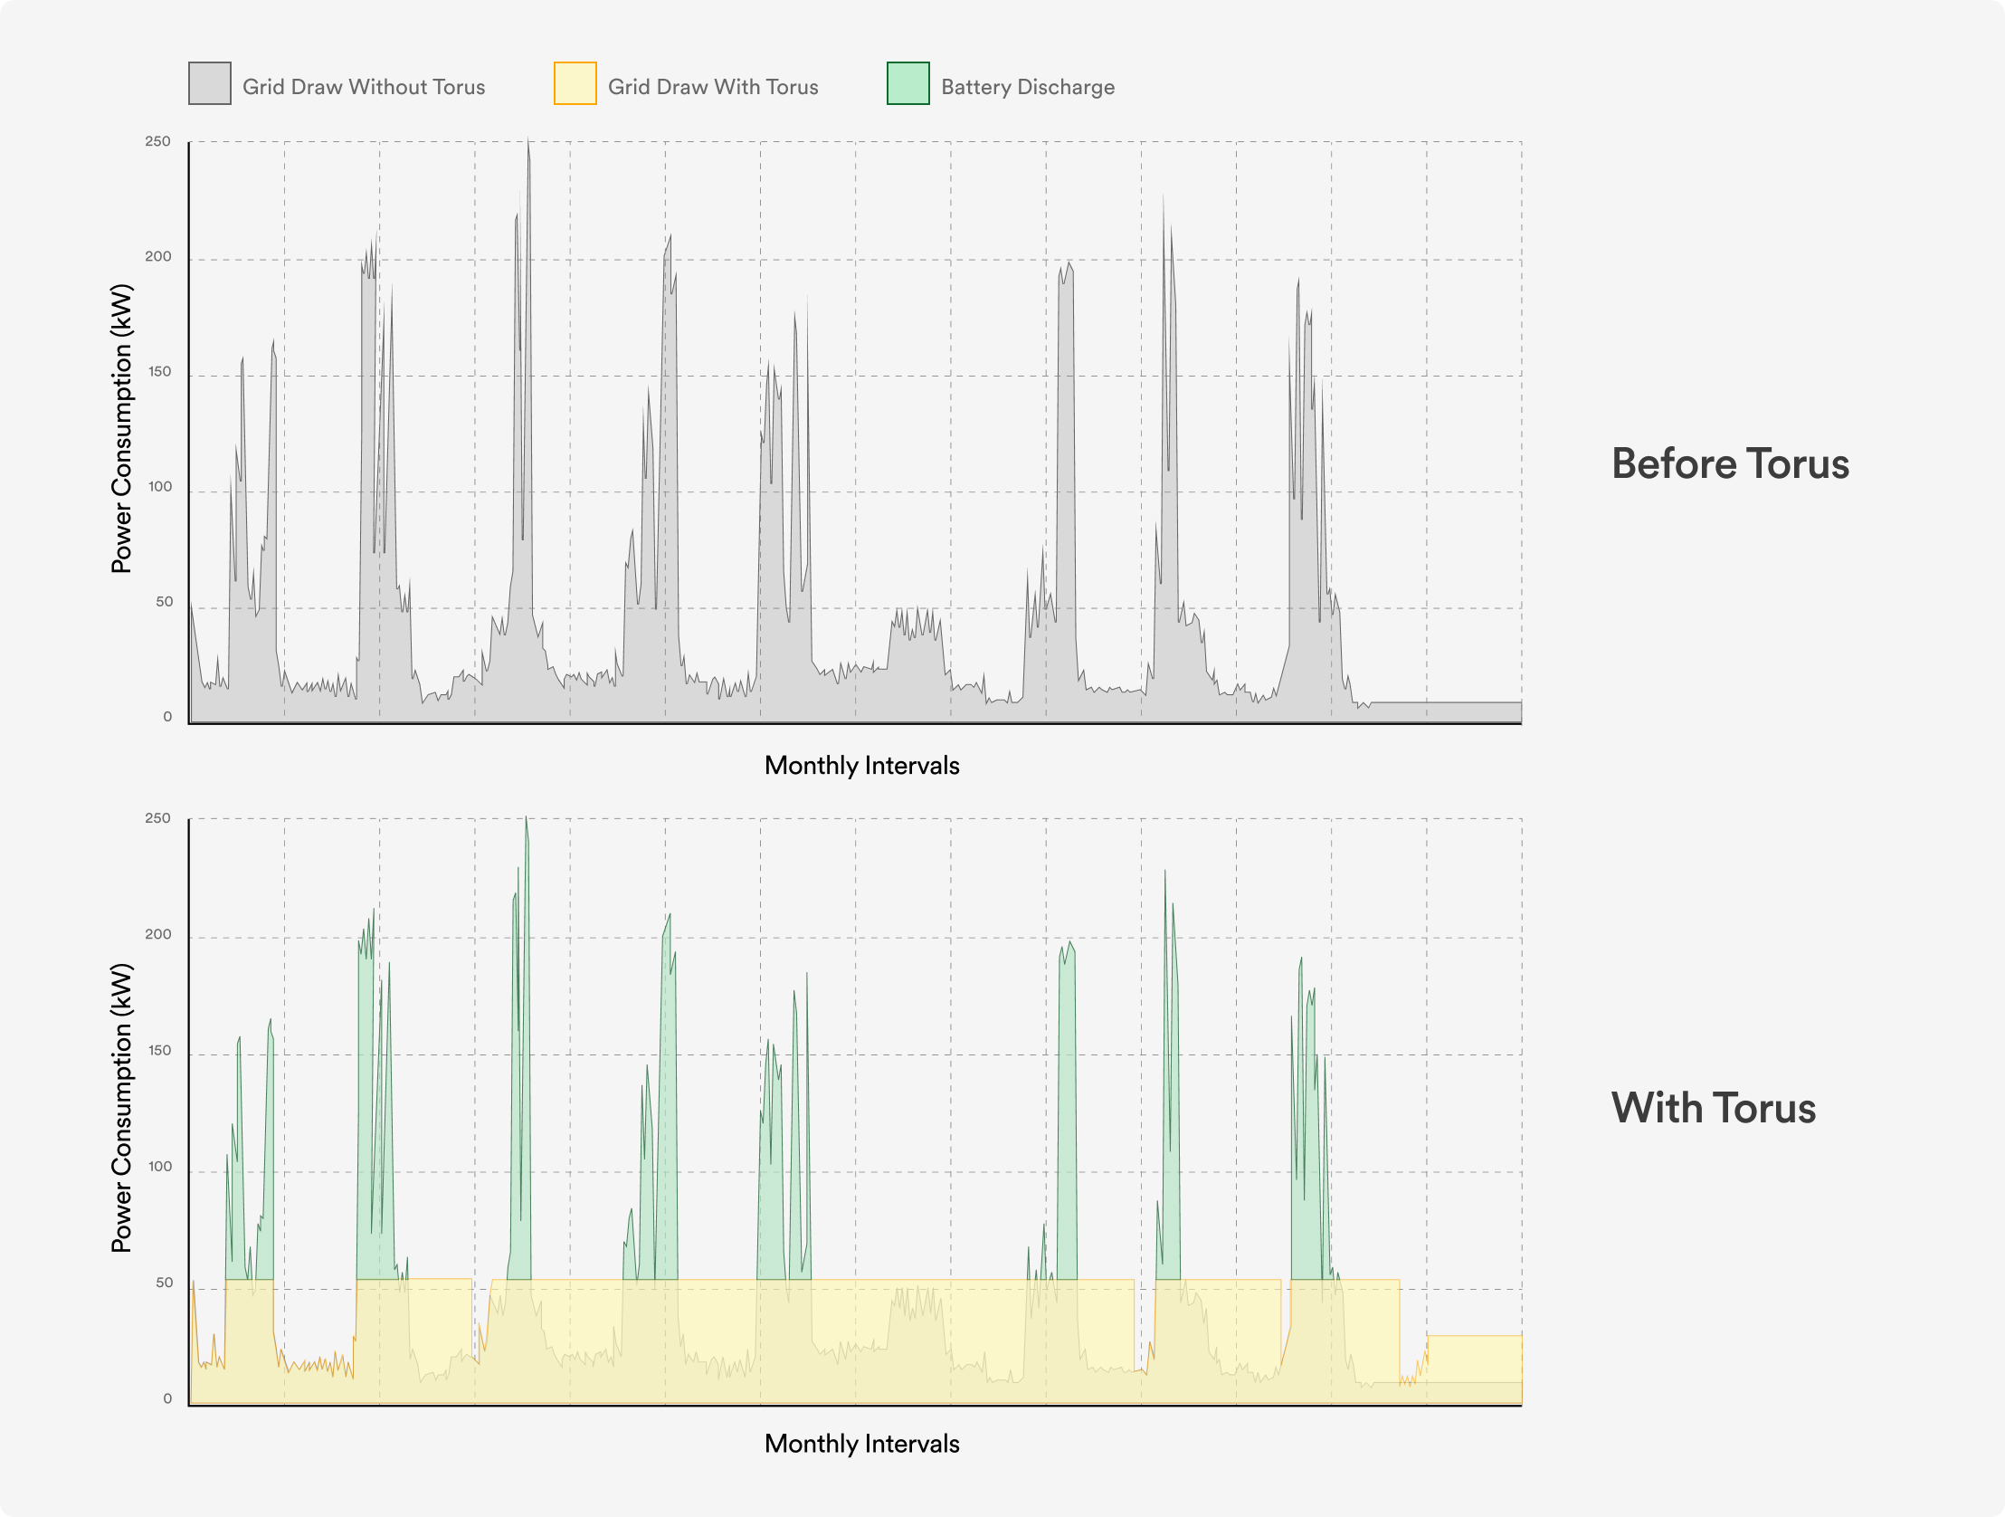This screenshot has width=2005, height=1517.
Task: Click the 'With Torus' heading
Action: click(1713, 1108)
